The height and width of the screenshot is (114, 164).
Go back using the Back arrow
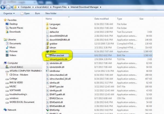(3, 7)
